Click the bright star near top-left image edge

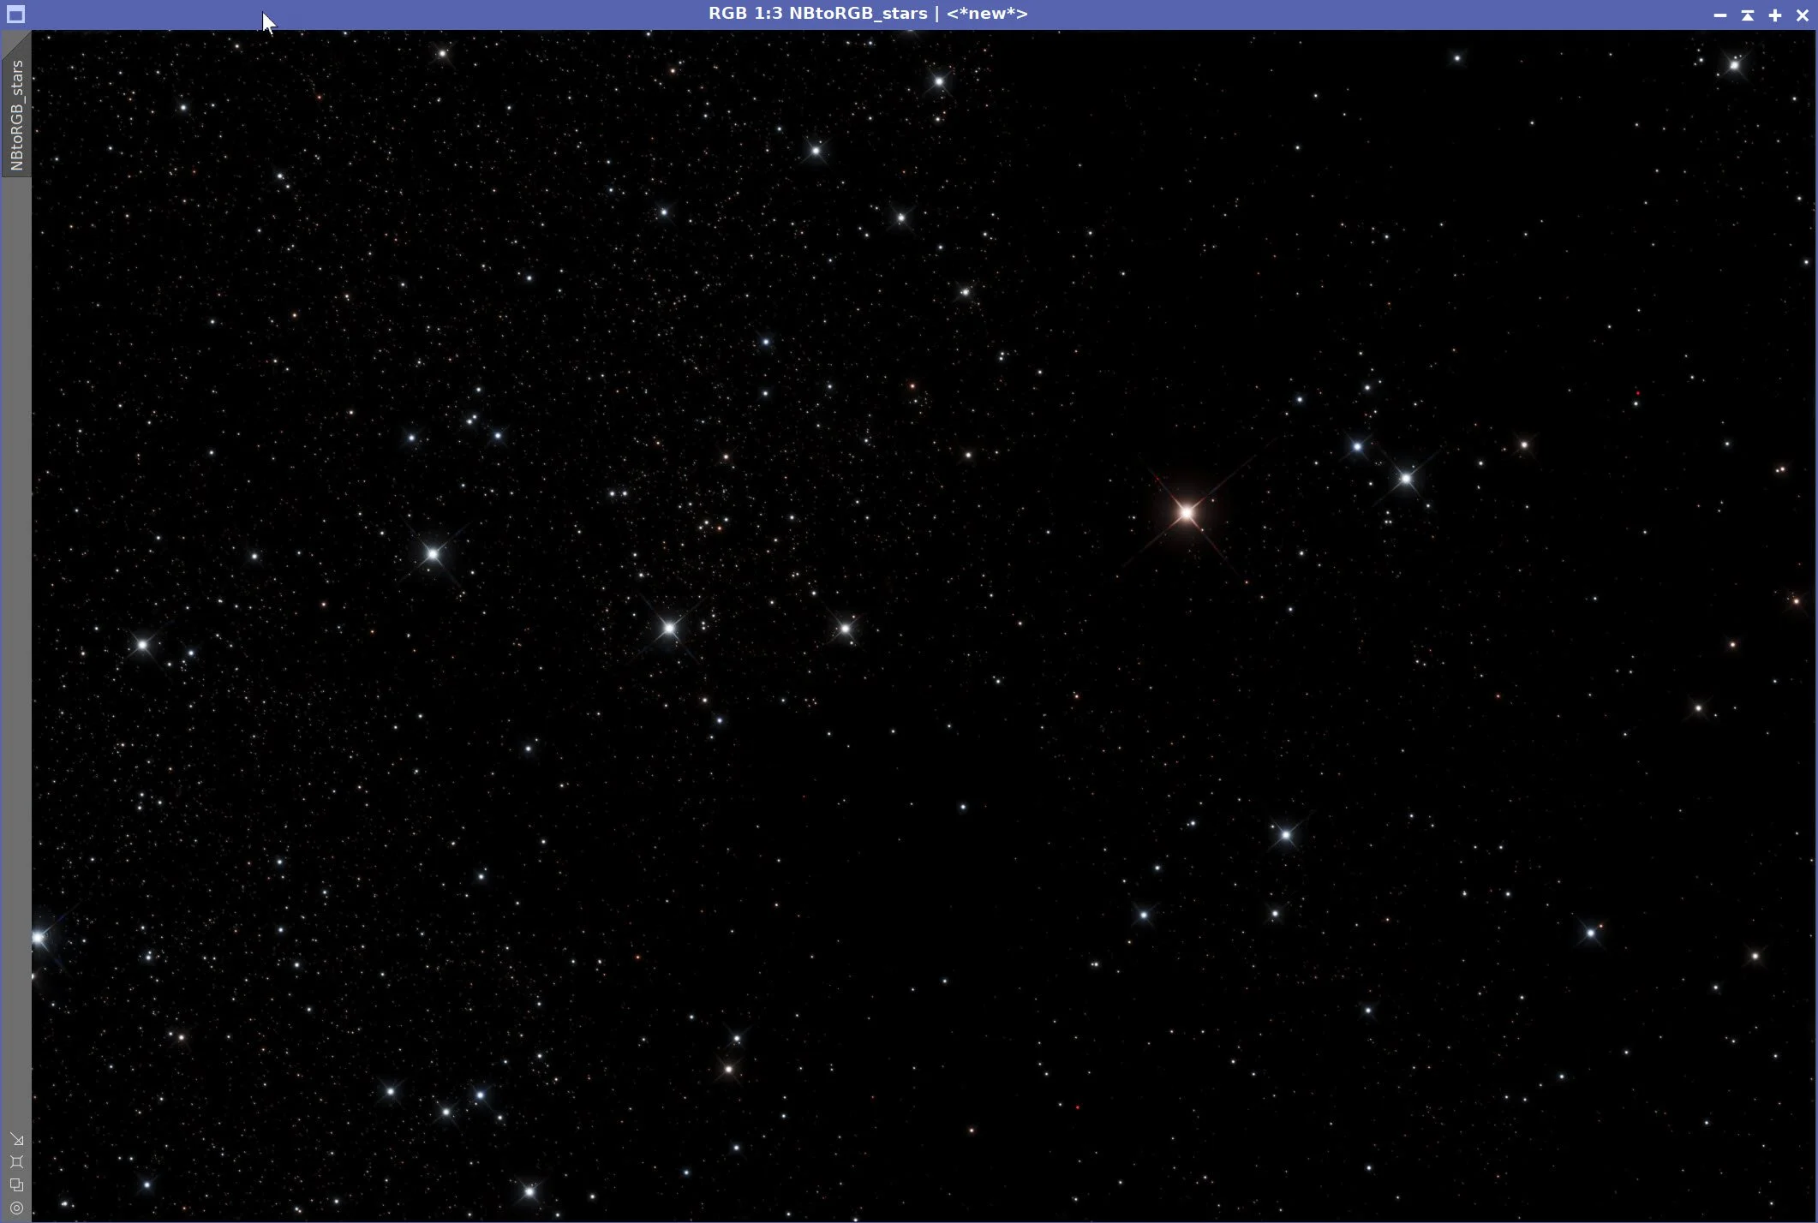(442, 53)
